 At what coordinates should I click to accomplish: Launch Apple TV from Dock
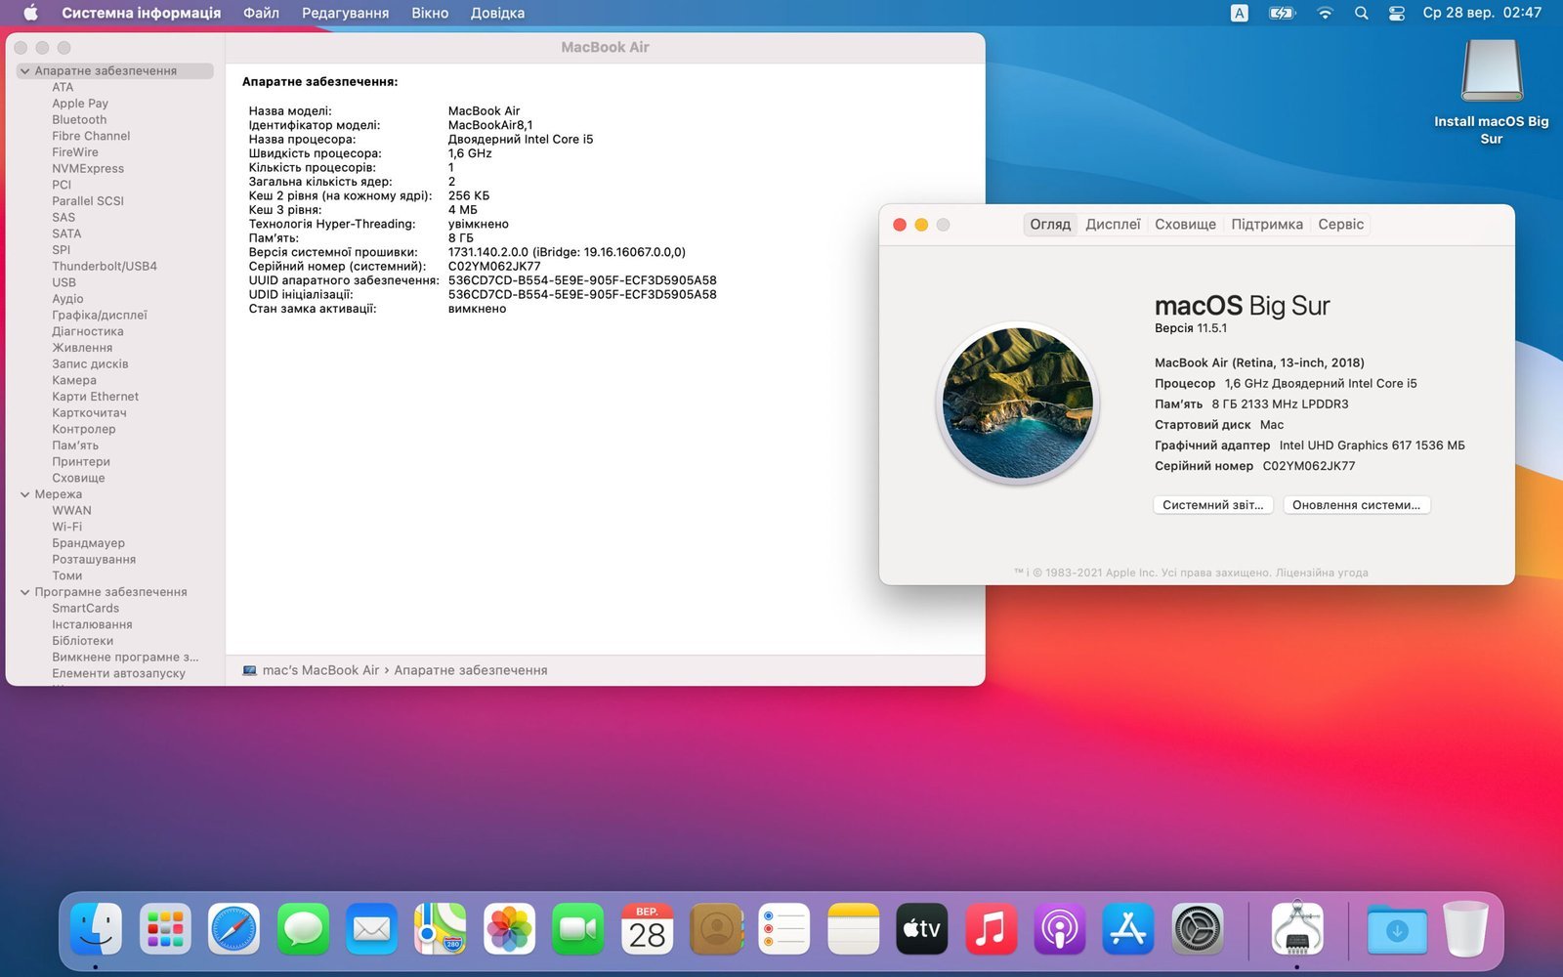tap(922, 928)
